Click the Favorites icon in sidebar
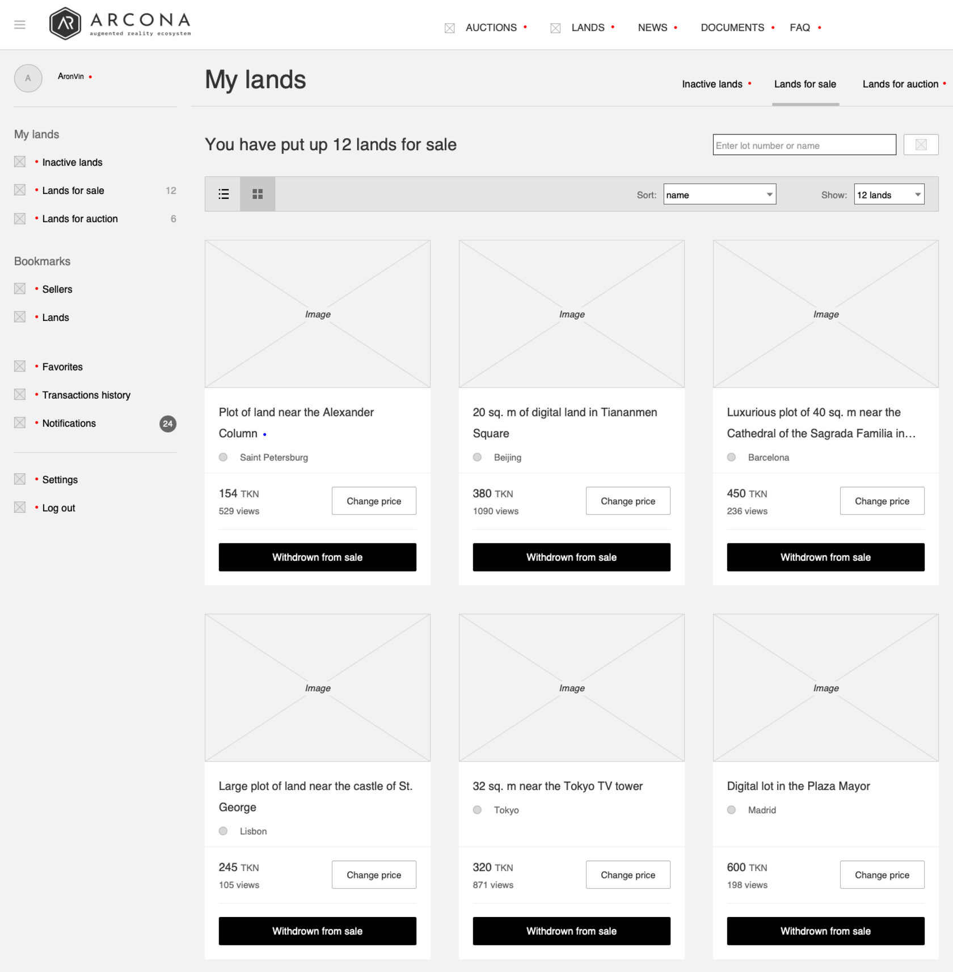 pyautogui.click(x=20, y=367)
